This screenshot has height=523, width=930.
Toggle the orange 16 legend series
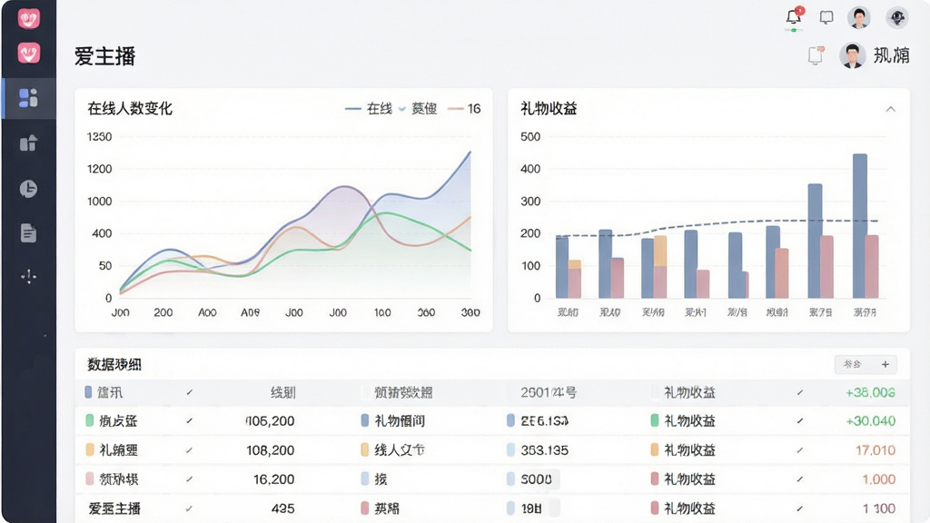click(x=464, y=109)
